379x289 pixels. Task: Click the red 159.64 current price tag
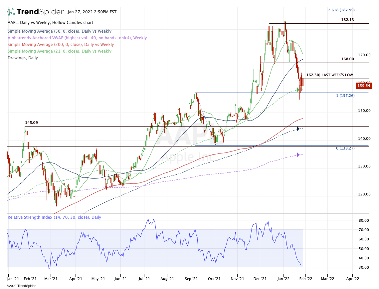click(x=364, y=86)
